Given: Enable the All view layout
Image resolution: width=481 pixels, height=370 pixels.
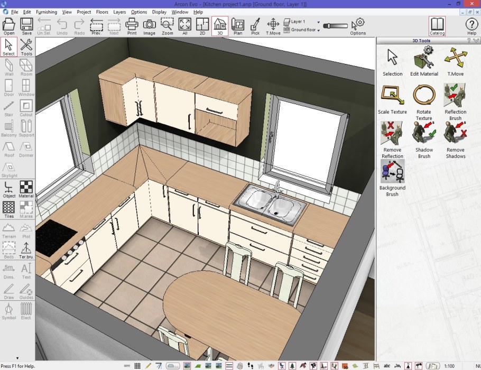Looking at the screenshot, I should pos(184,24).
